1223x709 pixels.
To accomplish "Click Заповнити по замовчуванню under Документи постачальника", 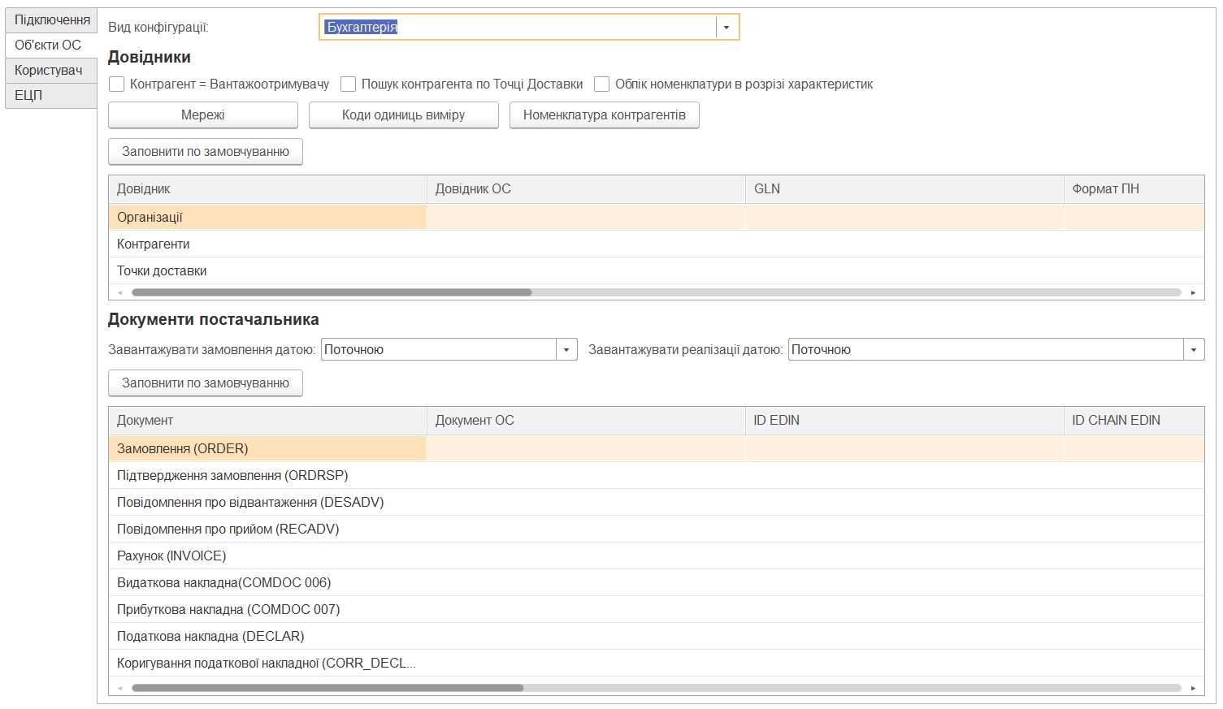I will [x=206, y=383].
